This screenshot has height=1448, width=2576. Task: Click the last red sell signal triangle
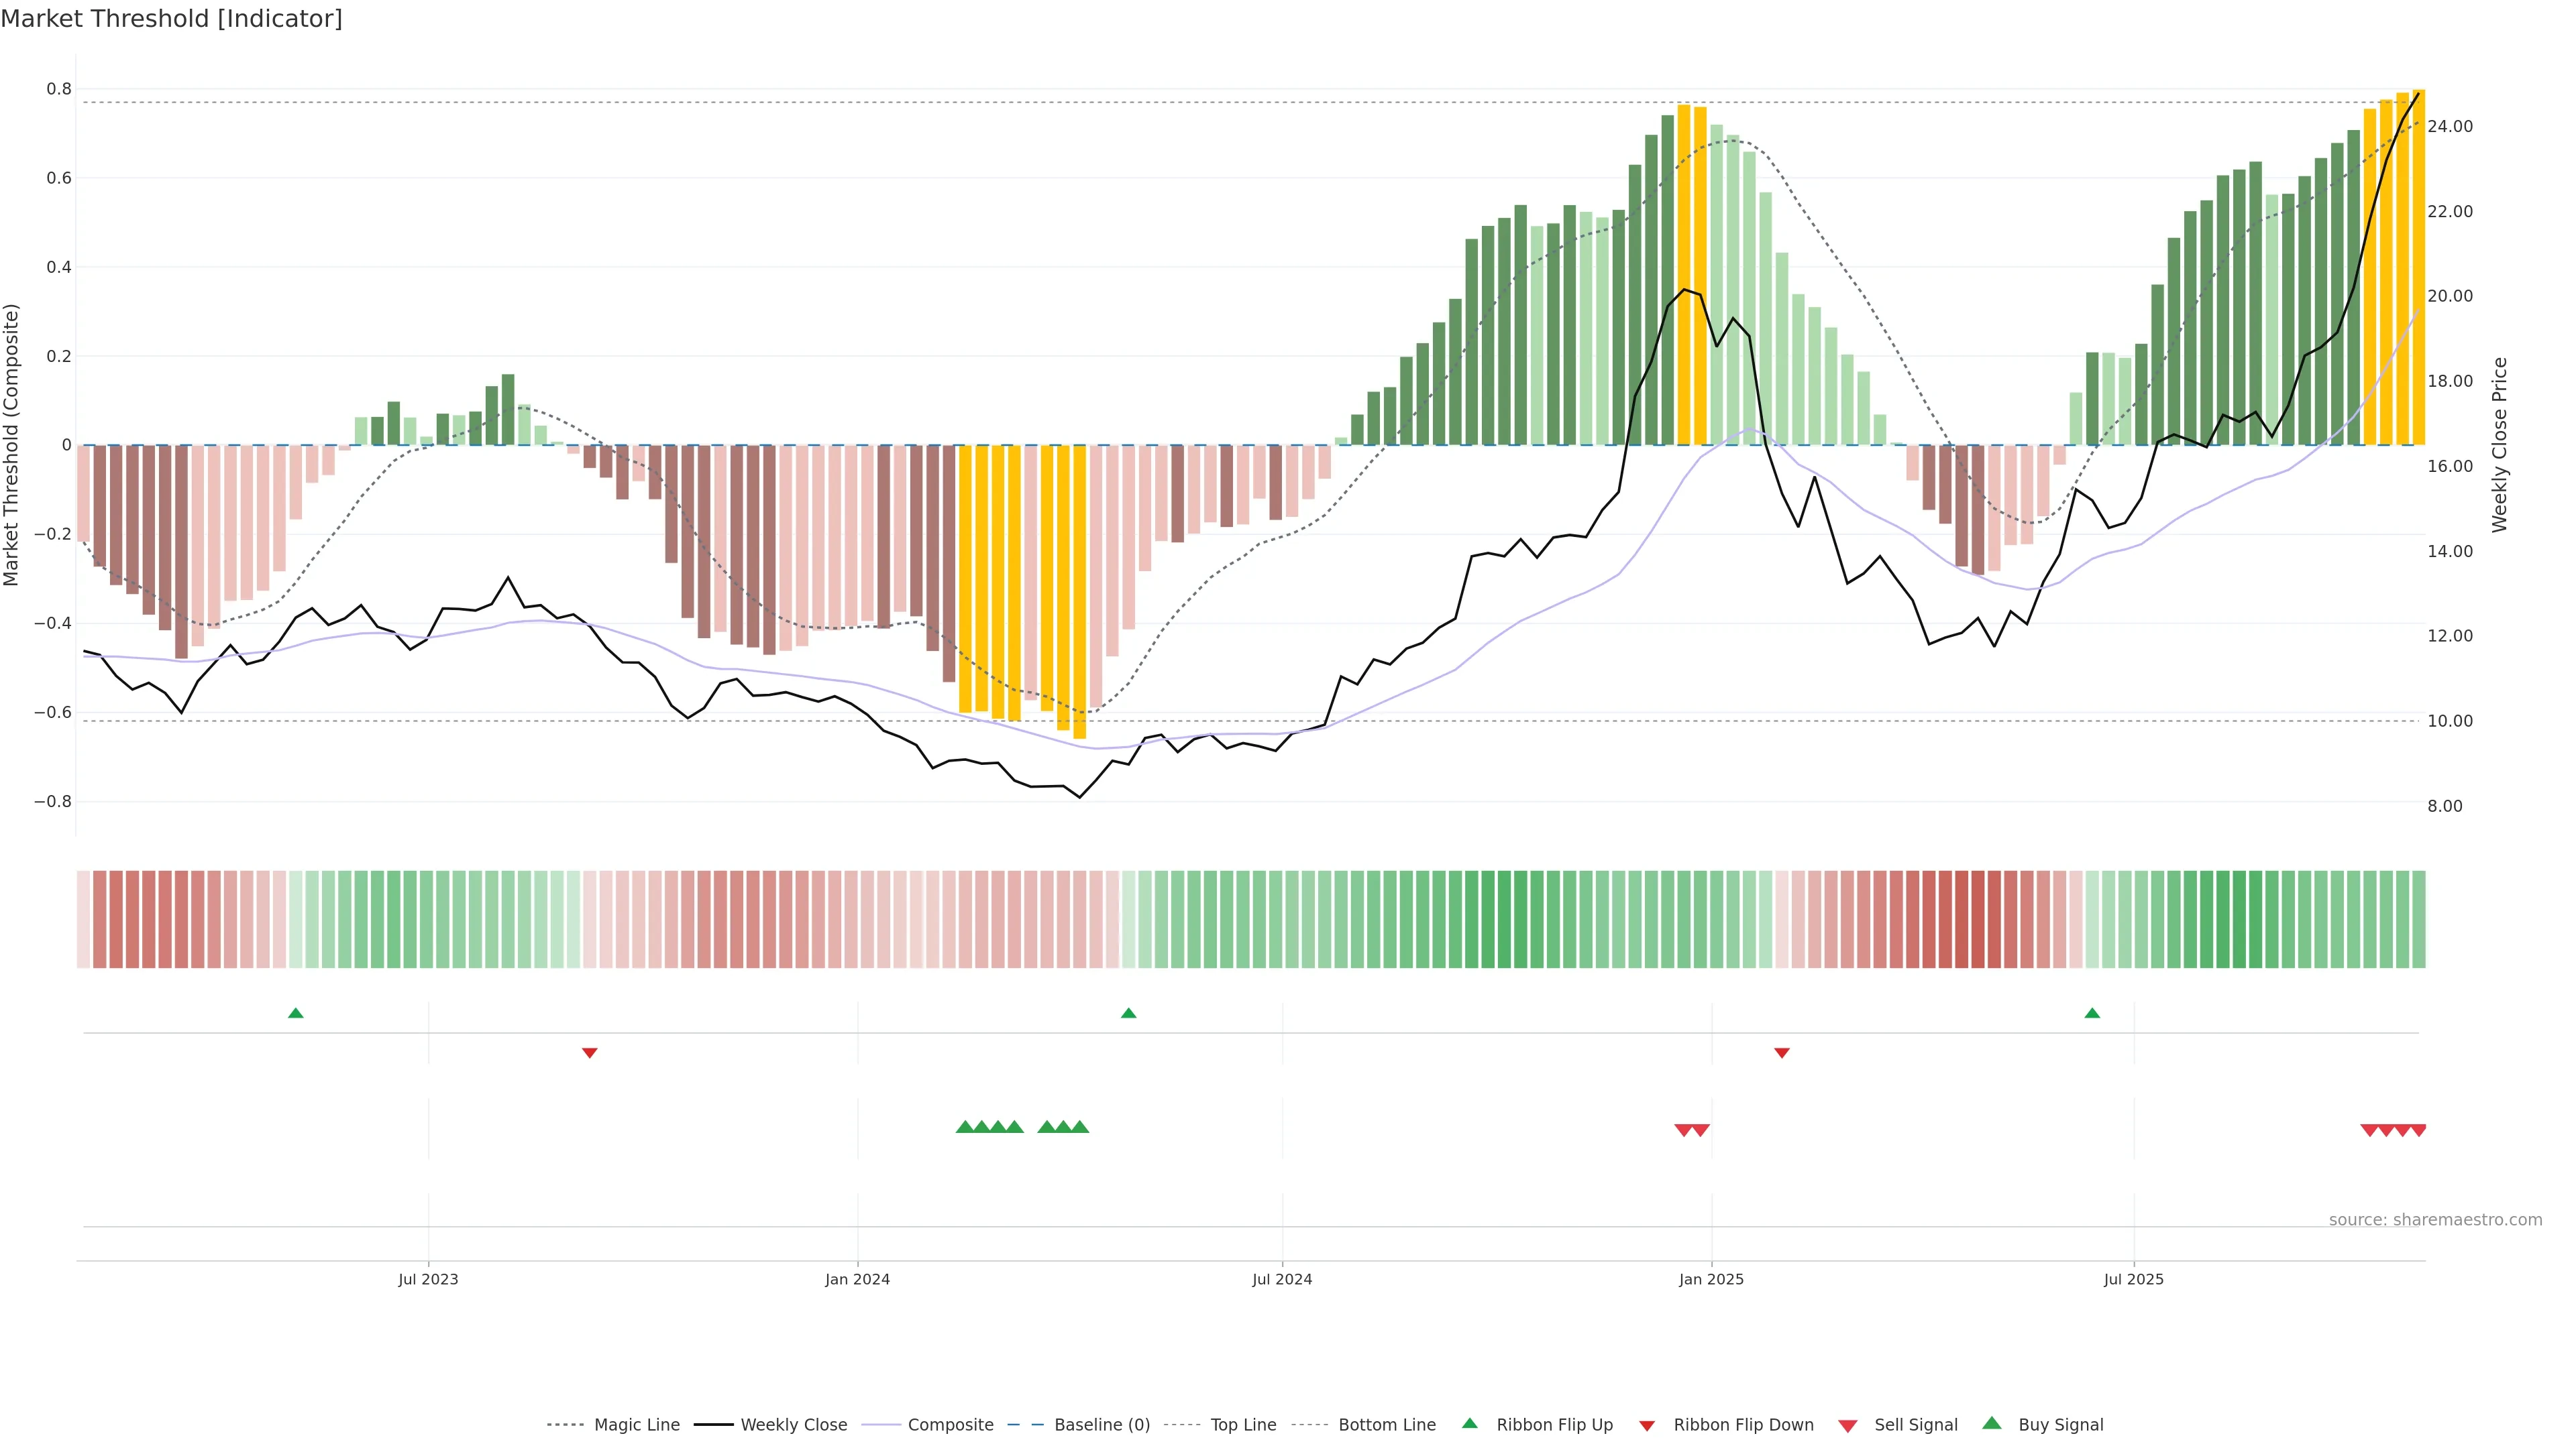2418,1130
